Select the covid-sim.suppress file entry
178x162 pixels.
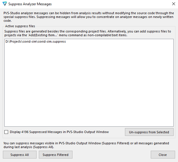click(36, 42)
